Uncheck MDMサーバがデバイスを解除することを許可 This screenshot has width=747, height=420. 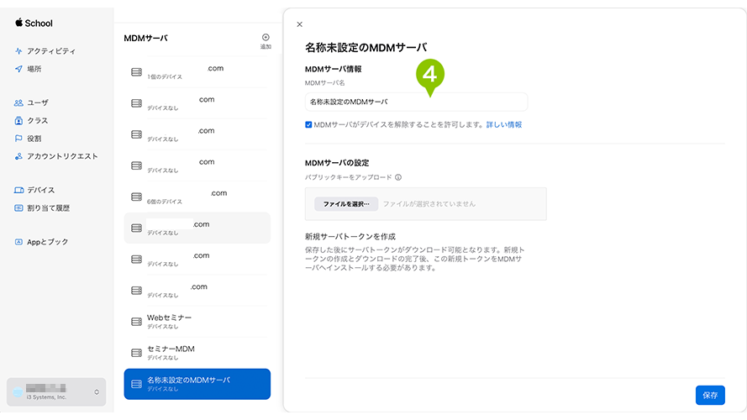[x=308, y=125]
